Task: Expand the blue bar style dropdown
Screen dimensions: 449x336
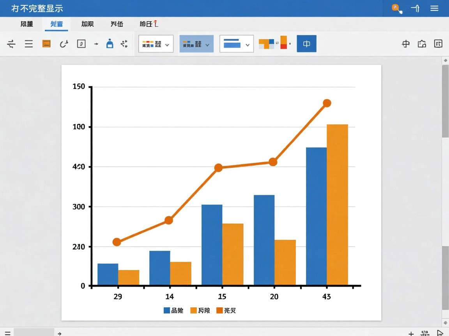Action: coord(247,45)
